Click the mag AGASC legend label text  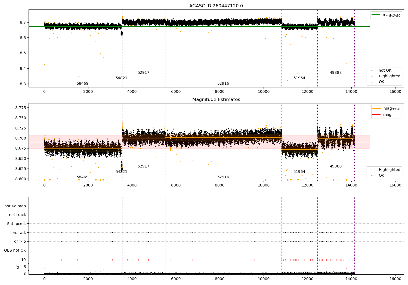tap(391, 15)
